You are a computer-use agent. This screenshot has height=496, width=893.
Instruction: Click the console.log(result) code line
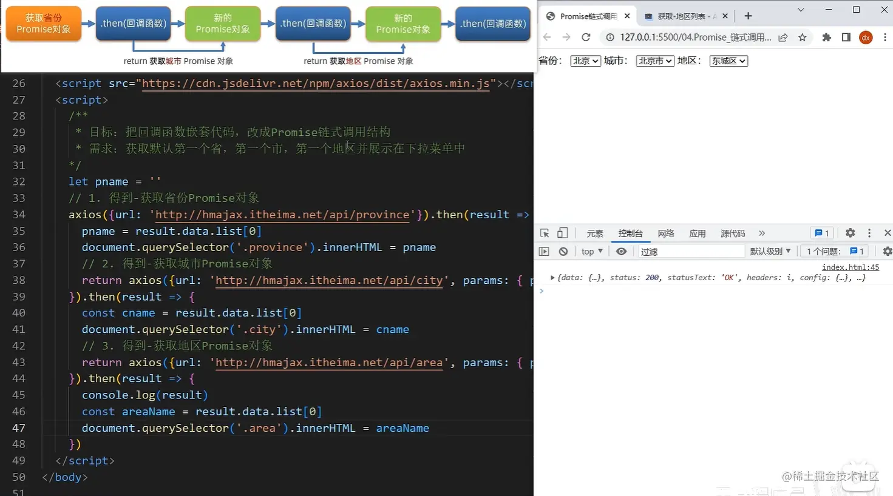coord(145,395)
